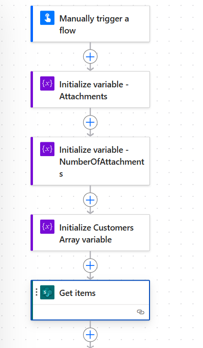This screenshot has width=203, height=348.
Task: Add action after Initialize variable - Attachments
Action: (90, 122)
